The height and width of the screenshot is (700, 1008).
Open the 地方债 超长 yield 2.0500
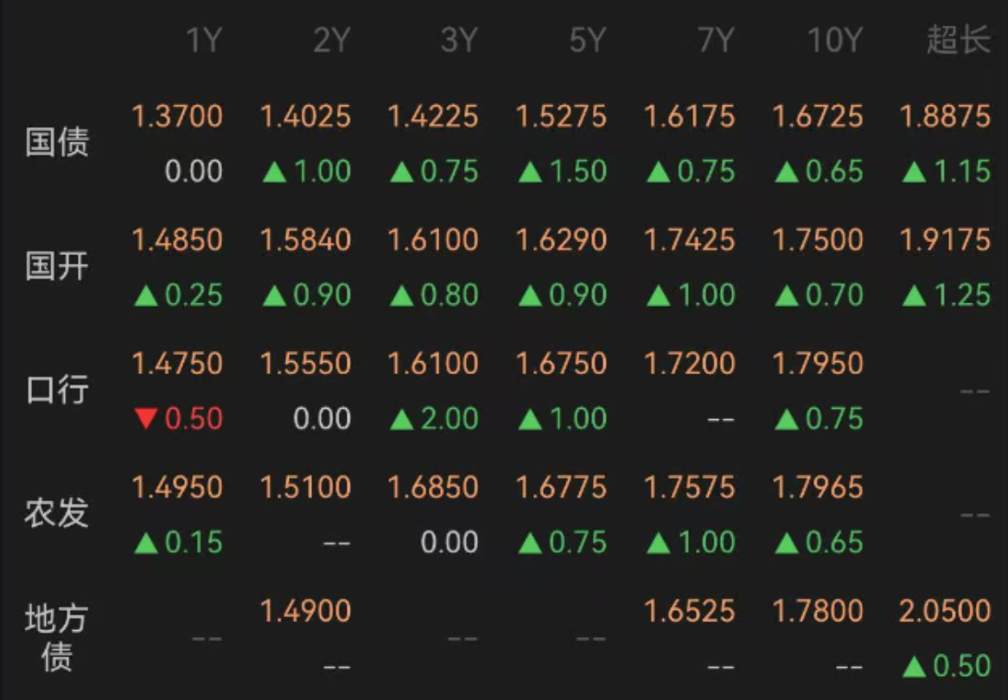[x=945, y=611]
